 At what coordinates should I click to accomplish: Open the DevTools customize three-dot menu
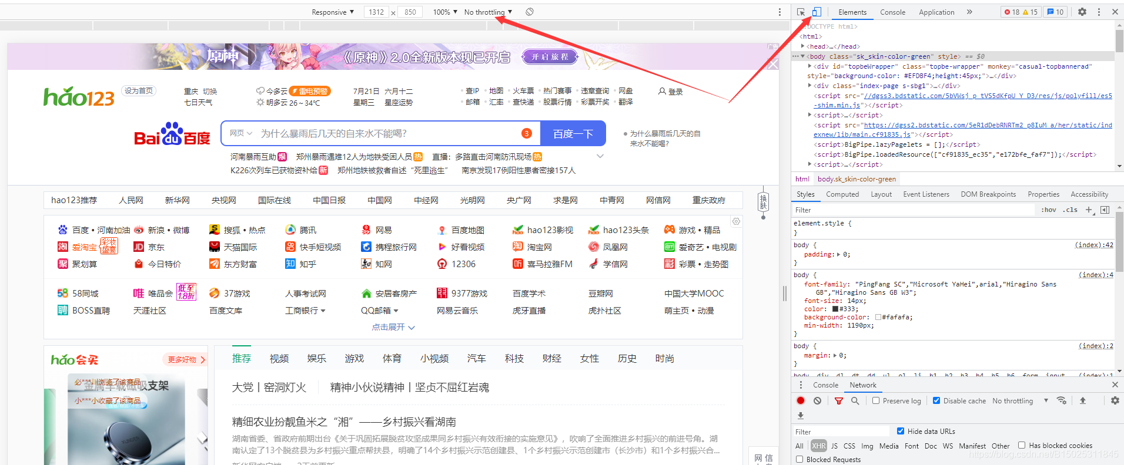1099,12
